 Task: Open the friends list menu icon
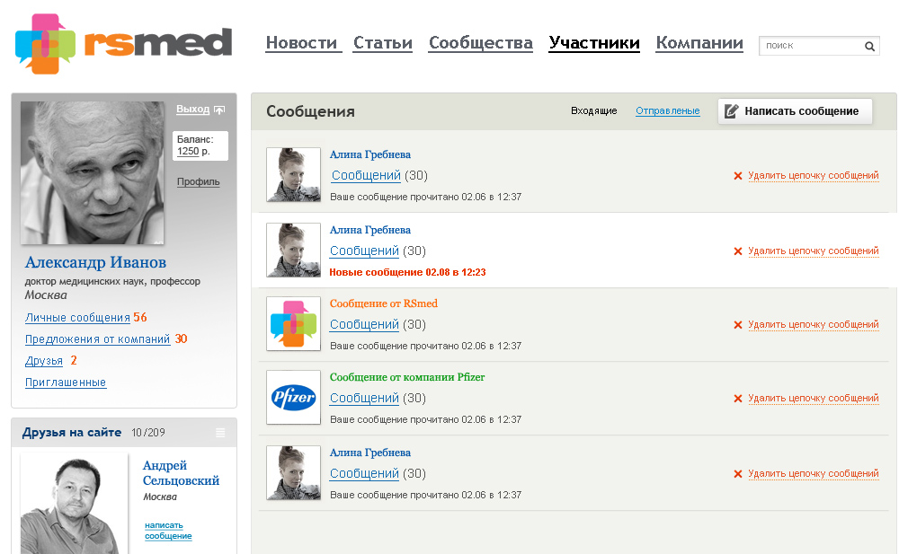(220, 433)
